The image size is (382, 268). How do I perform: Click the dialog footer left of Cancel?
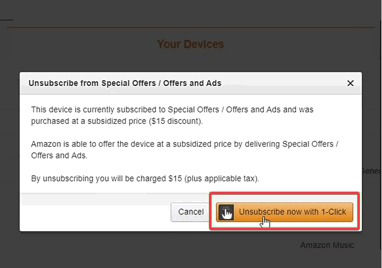[x=95, y=212]
